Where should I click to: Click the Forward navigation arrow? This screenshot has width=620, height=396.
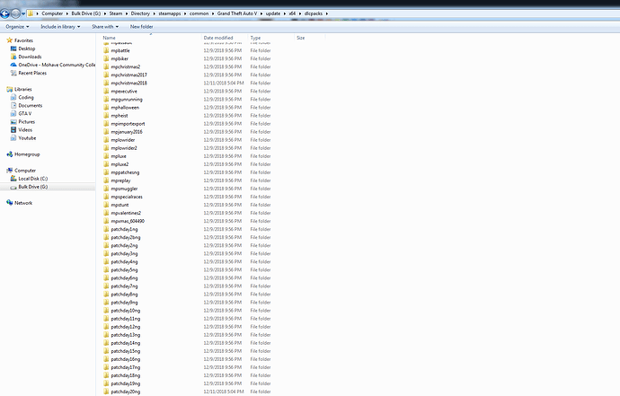(x=15, y=14)
